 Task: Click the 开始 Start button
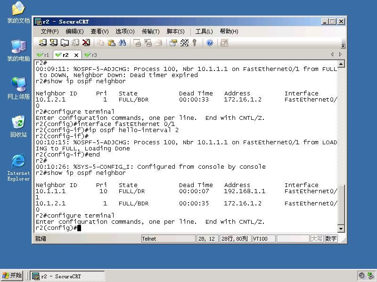[x=12, y=275]
